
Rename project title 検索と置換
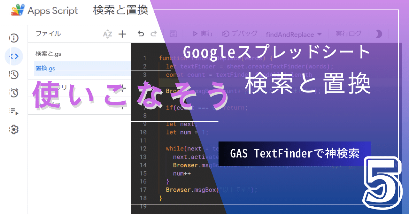[x=120, y=11]
